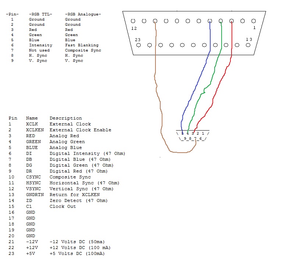Click "GND" in the pin 20 row
The image size is (283, 263).
pos(31,236)
